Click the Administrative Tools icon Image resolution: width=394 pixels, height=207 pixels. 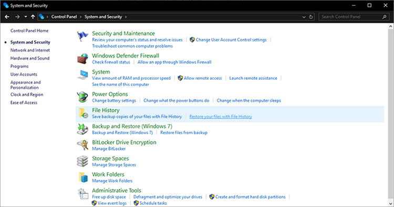(83, 194)
